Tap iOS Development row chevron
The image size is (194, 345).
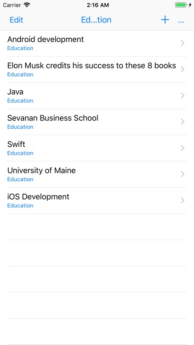pos(183,201)
